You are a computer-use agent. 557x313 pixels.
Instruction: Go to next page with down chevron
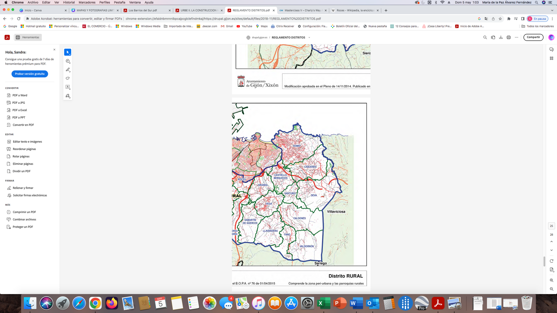click(x=551, y=250)
